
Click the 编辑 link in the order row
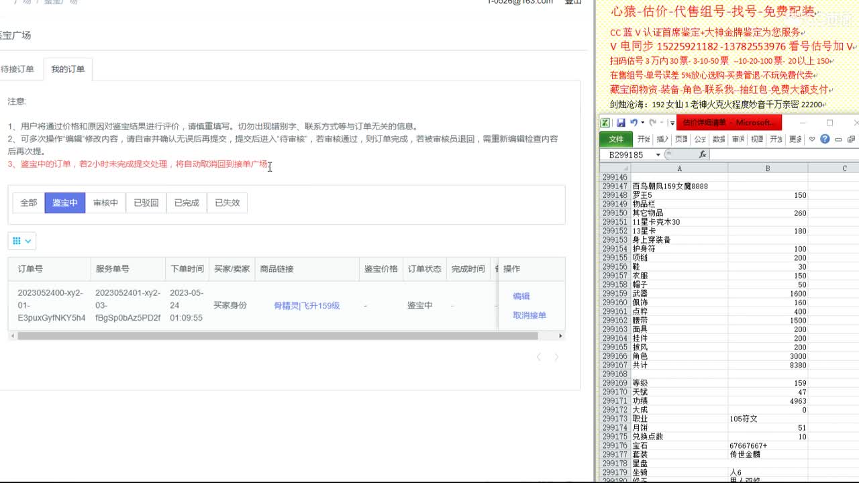click(x=521, y=295)
